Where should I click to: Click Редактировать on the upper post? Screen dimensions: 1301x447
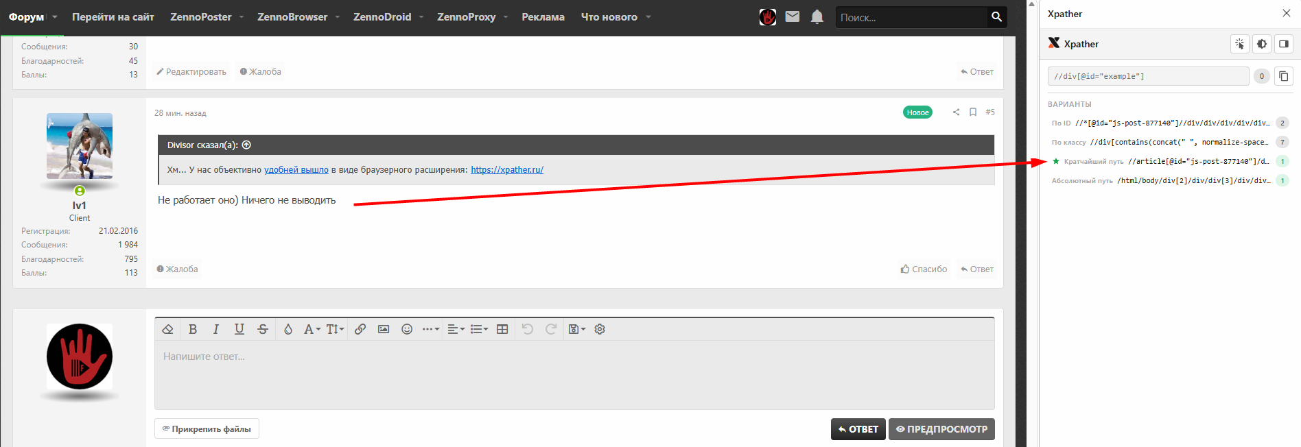191,71
